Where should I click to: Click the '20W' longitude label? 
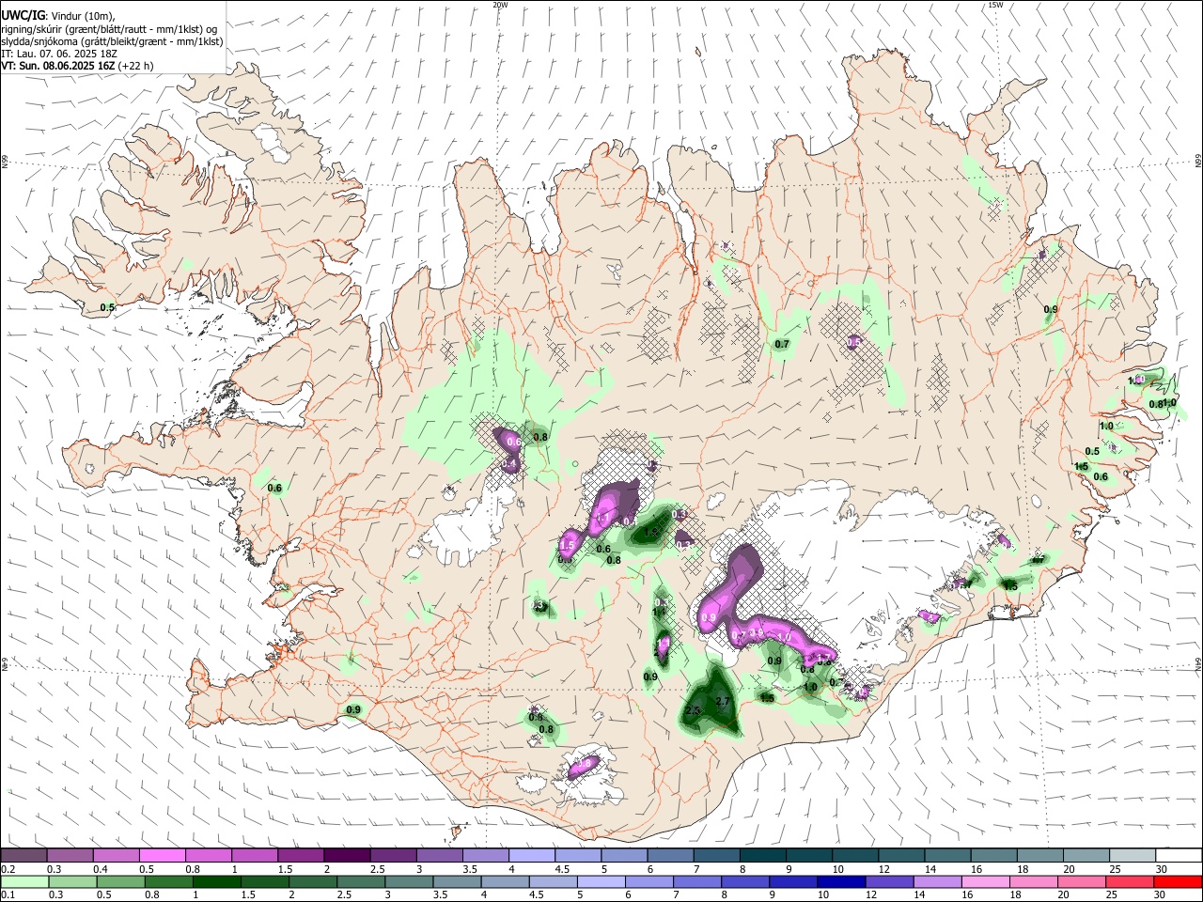[x=501, y=5]
